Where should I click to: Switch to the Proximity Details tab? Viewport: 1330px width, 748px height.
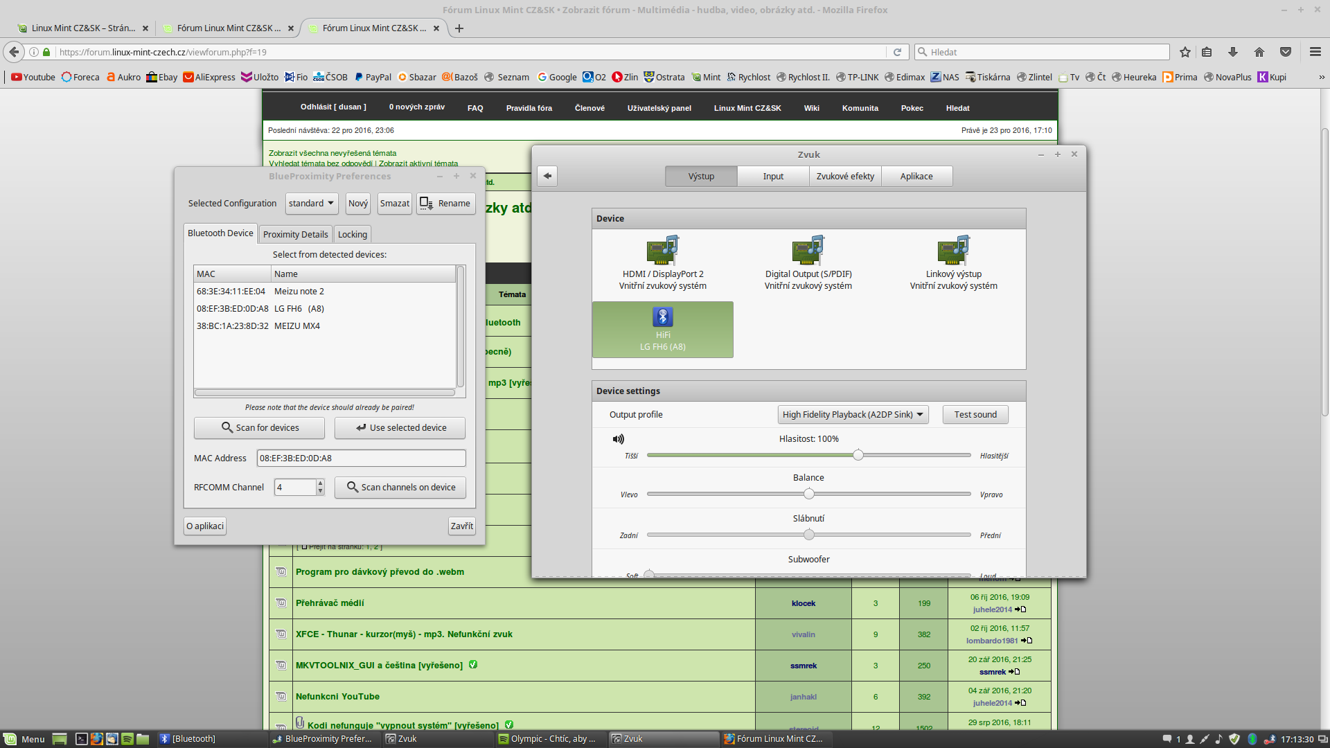(x=295, y=234)
